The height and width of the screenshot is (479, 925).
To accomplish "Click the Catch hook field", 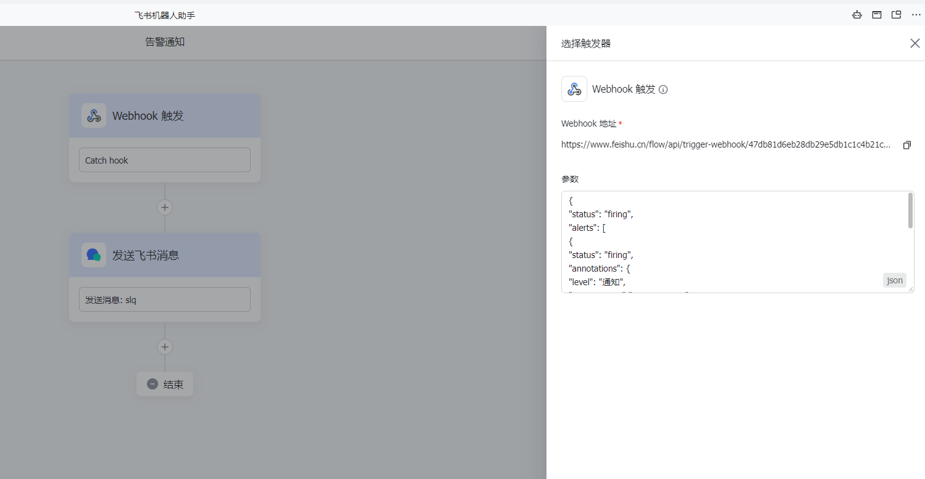I will point(165,160).
